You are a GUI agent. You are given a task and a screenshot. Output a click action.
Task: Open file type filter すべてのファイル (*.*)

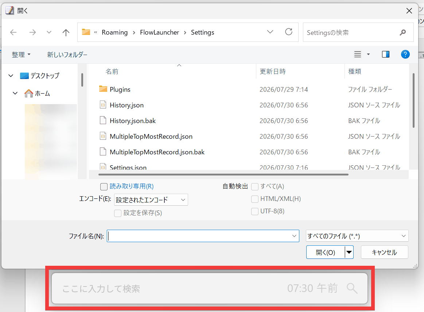(x=357, y=236)
